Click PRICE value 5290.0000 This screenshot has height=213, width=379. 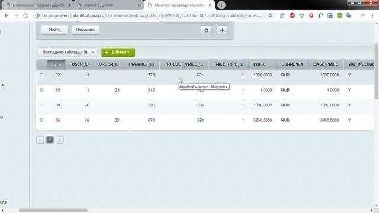263,120
